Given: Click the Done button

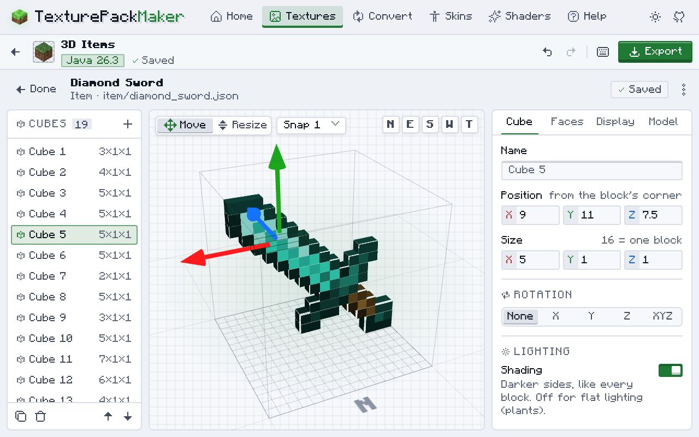Looking at the screenshot, I should (36, 89).
